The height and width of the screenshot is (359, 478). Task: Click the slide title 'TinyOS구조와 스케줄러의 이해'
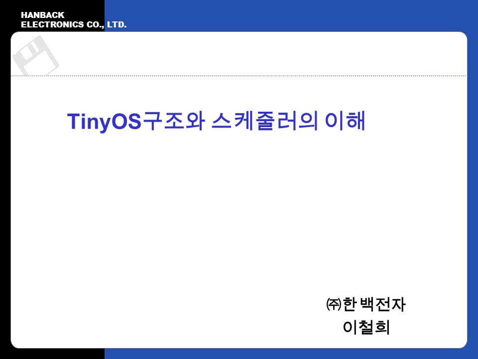click(x=216, y=121)
